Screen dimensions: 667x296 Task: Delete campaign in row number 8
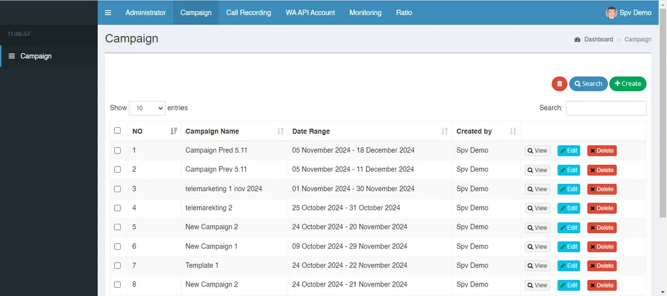click(602, 285)
